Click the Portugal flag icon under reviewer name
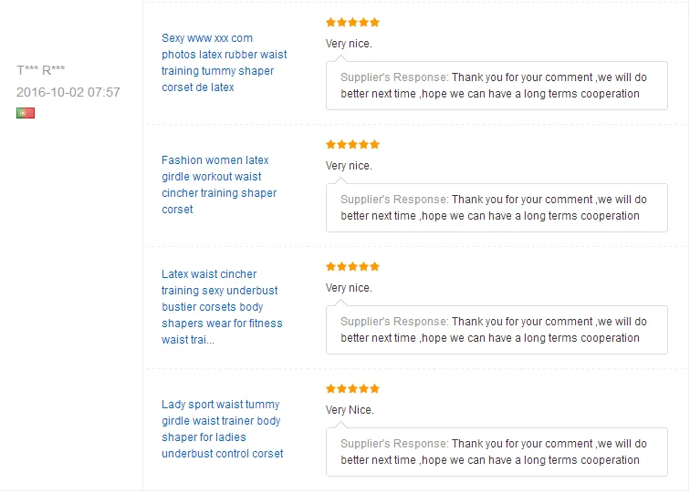Screen dimensions: 690x493 [26, 113]
